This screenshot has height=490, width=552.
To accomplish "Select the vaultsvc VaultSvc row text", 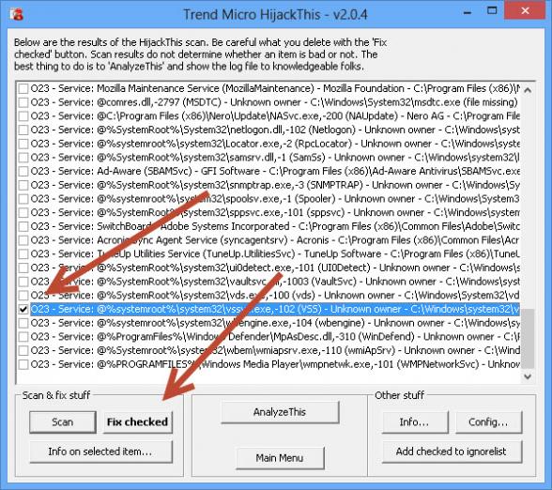I will [x=275, y=282].
